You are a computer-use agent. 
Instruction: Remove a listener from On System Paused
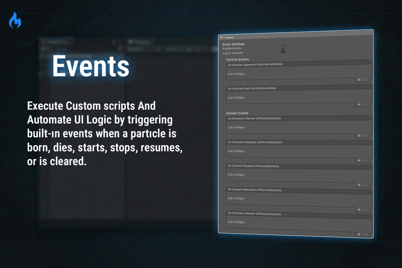point(365,185)
